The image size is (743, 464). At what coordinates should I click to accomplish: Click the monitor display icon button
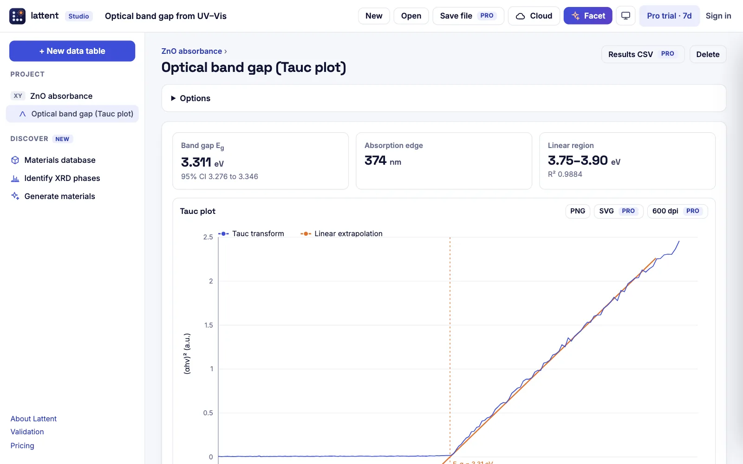click(x=626, y=16)
